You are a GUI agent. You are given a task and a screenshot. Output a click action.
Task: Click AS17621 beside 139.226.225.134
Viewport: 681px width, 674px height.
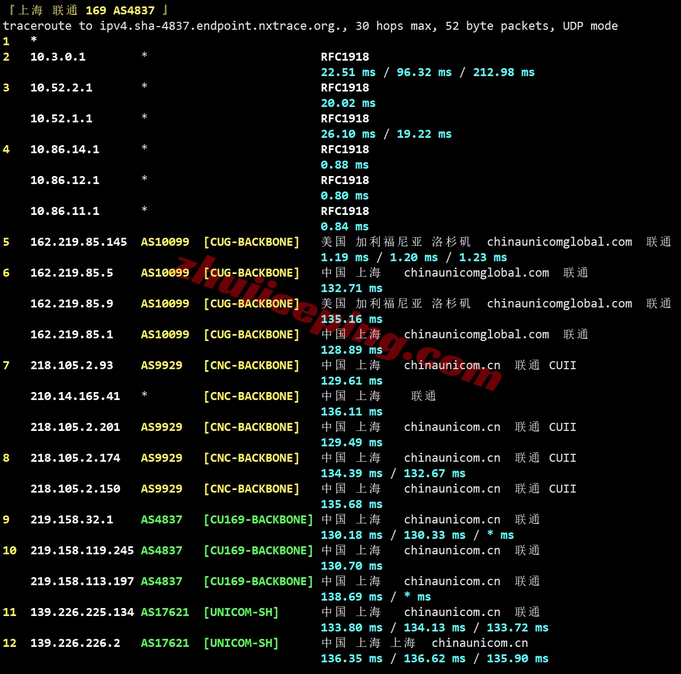click(x=165, y=612)
